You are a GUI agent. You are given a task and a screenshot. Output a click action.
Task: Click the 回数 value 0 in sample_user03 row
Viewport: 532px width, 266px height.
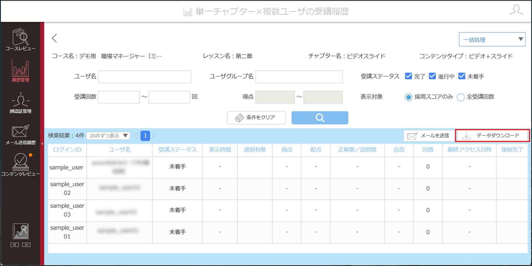pos(428,210)
